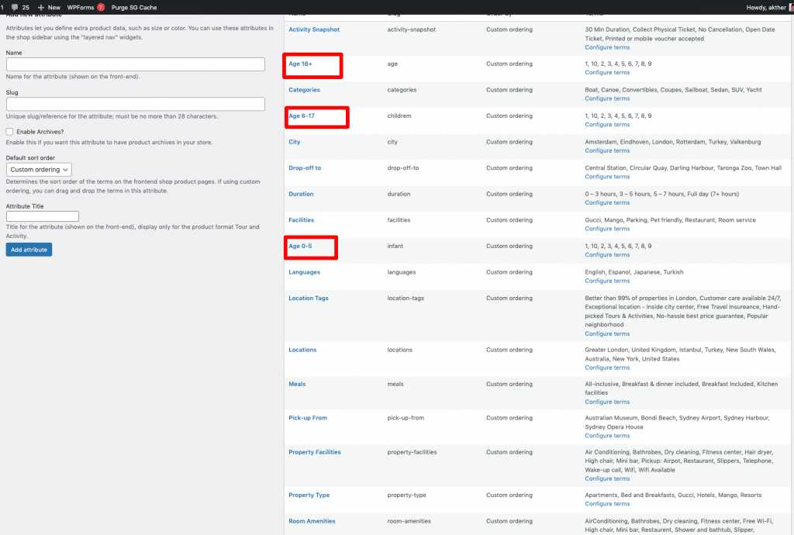Select the slug text 'childrem'
794x535 pixels.
coord(399,116)
